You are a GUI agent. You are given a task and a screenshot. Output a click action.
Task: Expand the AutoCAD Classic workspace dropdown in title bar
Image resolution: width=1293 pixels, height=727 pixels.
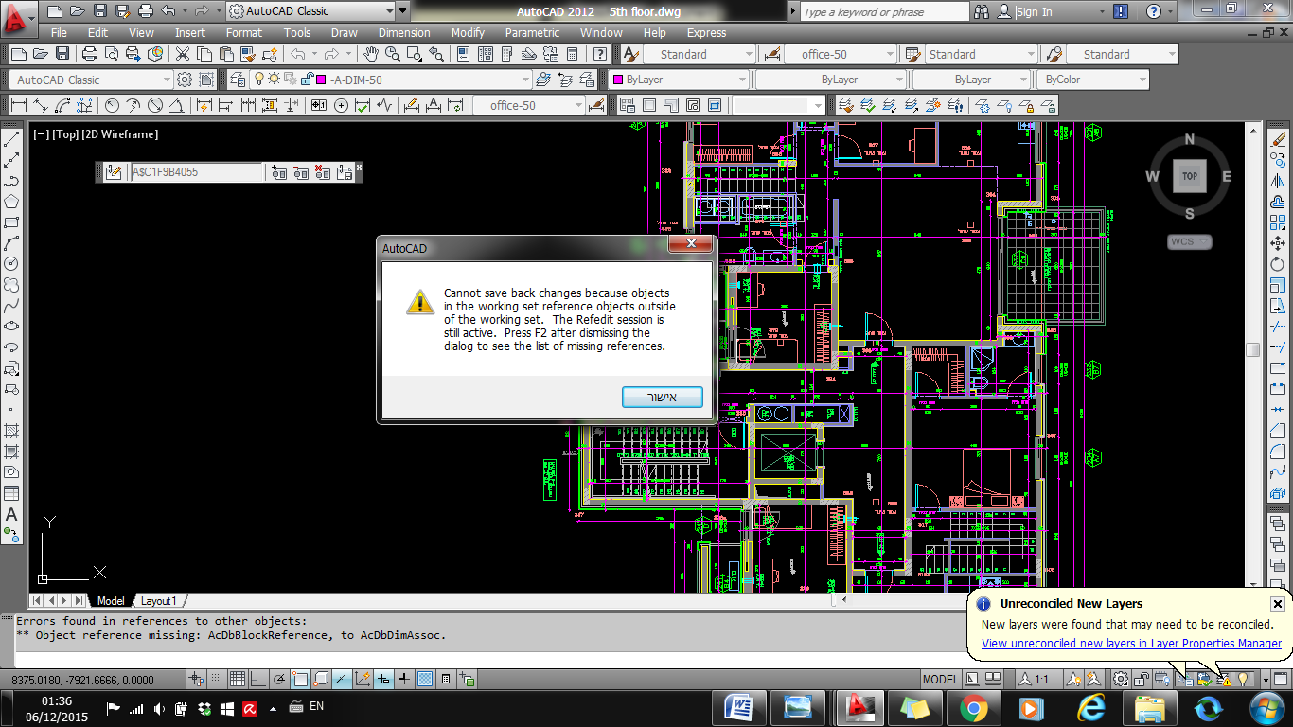[x=388, y=11]
